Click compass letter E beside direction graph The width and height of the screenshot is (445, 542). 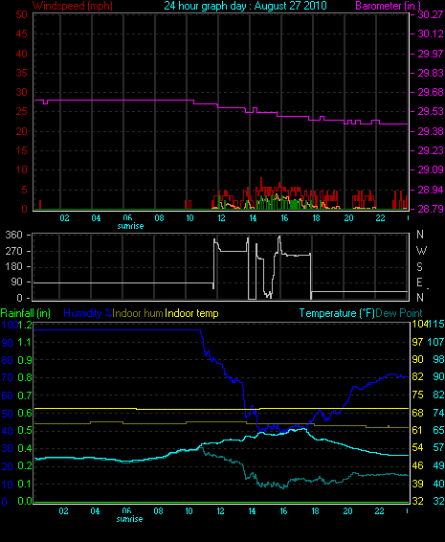pos(420,282)
